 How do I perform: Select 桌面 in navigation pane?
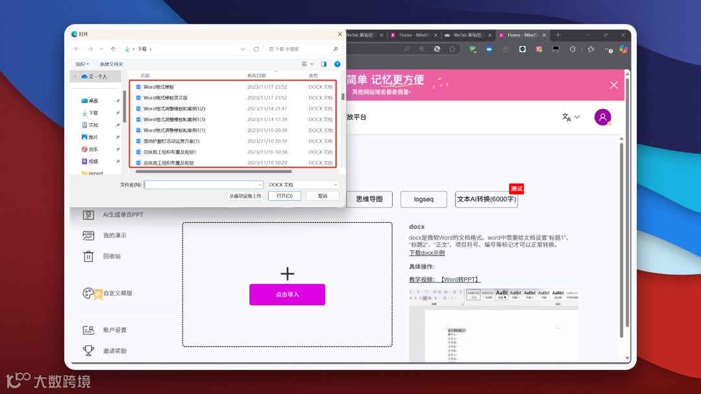(93, 101)
